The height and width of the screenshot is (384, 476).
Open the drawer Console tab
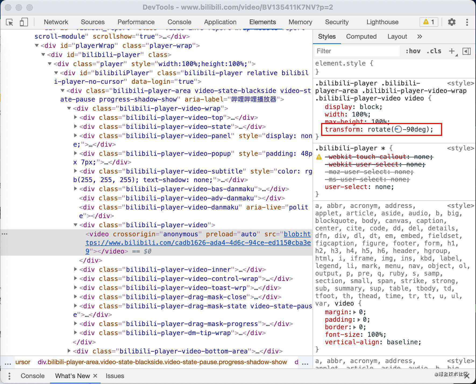pos(33,376)
